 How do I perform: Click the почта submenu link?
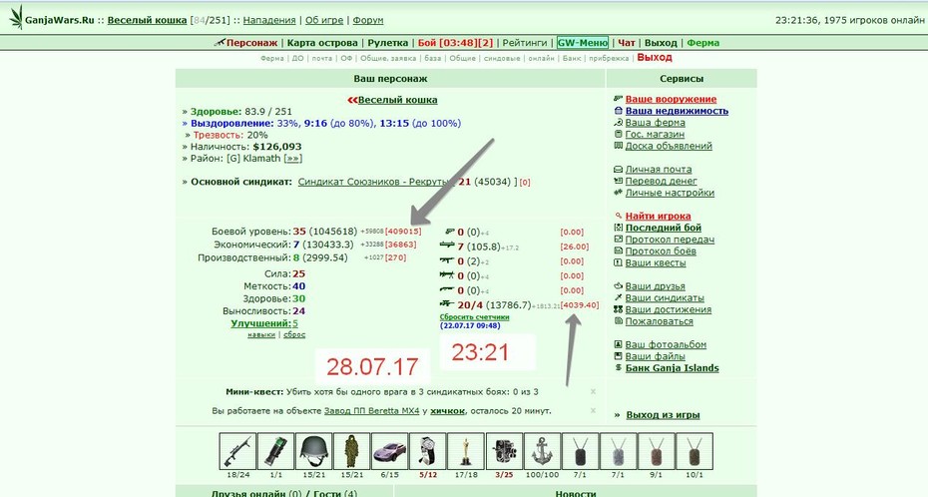click(322, 59)
